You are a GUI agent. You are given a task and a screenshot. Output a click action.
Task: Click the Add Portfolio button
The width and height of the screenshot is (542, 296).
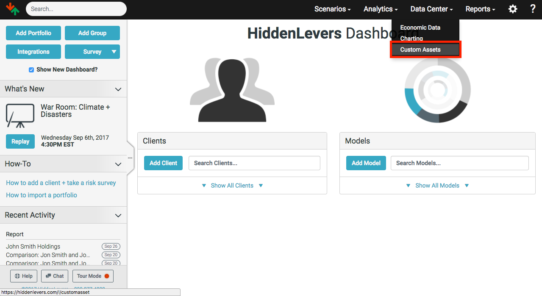click(33, 33)
